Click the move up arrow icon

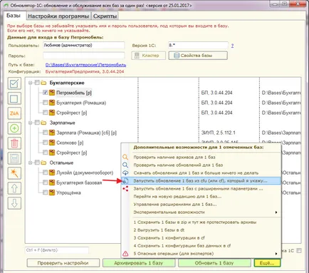click(14, 188)
